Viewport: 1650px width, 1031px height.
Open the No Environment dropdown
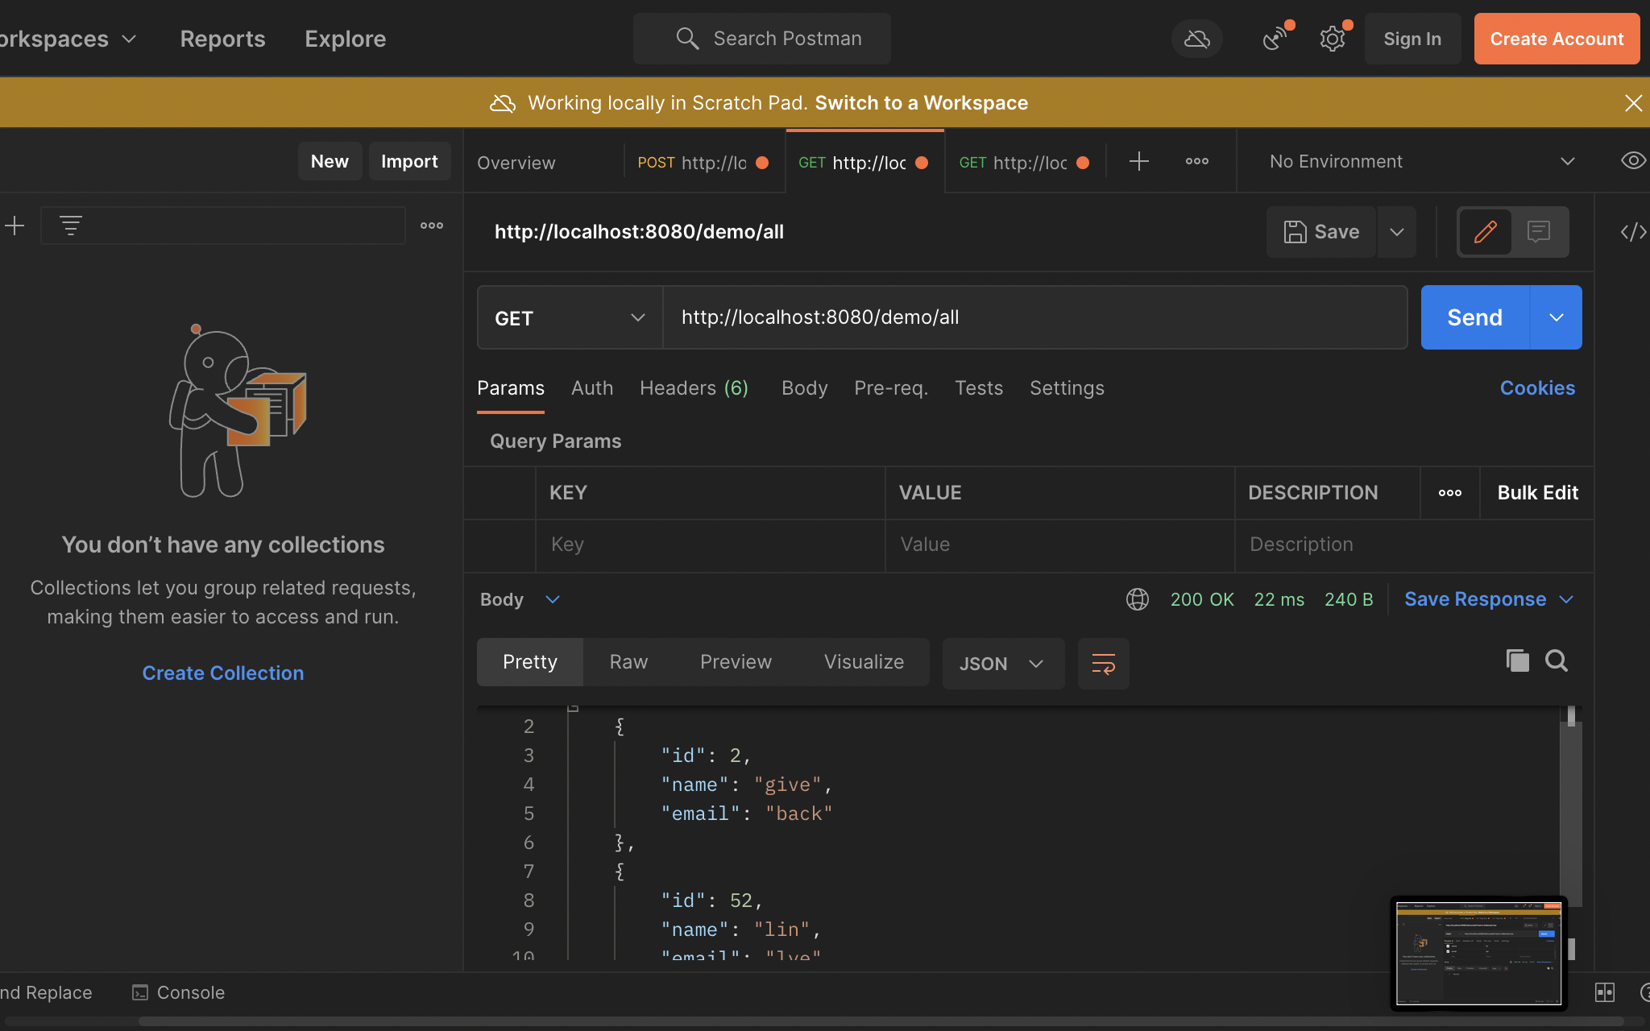coord(1421,161)
